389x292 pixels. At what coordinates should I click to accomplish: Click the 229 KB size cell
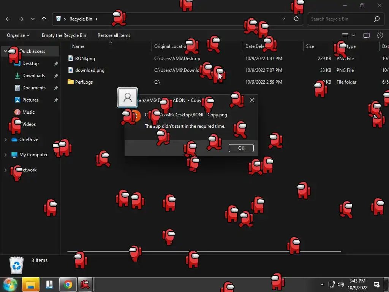[x=324, y=59]
